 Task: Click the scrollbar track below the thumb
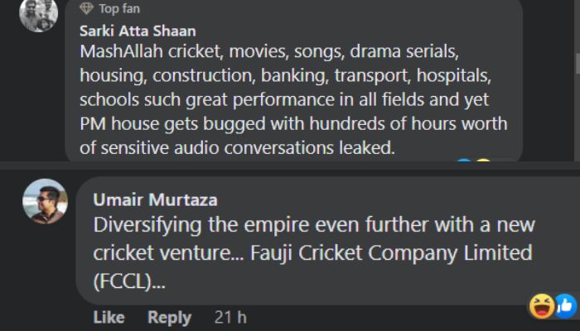coord(578,118)
